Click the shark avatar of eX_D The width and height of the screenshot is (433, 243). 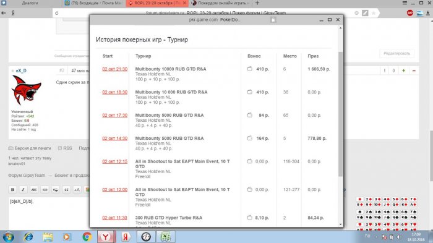point(26,90)
